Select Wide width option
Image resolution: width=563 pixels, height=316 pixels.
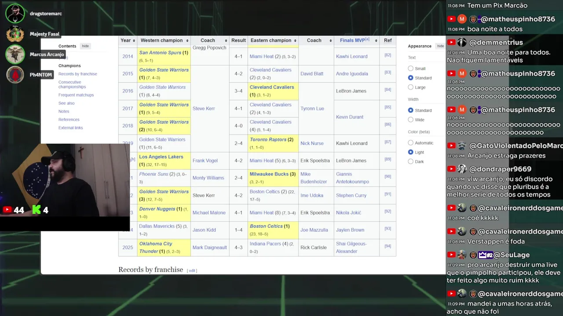coord(410,120)
